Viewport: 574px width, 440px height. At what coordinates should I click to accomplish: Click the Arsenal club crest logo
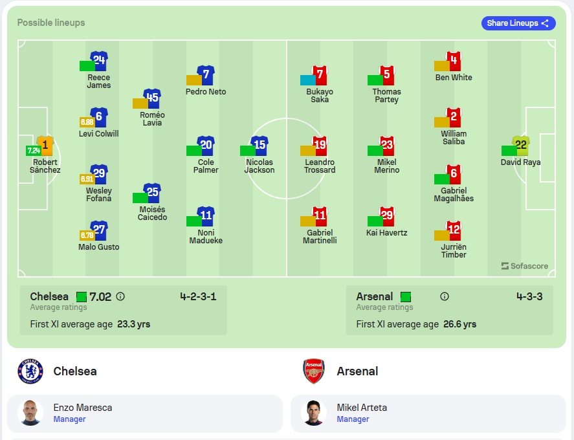(x=314, y=371)
